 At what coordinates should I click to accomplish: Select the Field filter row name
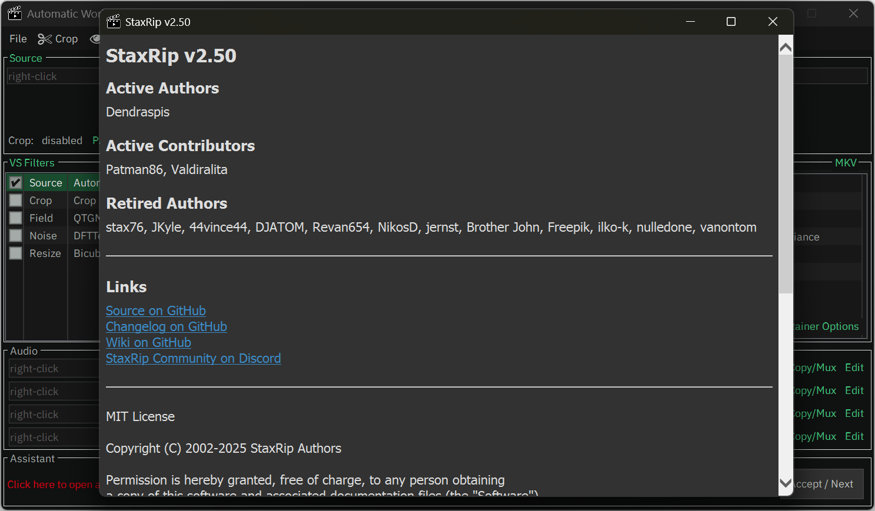tap(41, 218)
